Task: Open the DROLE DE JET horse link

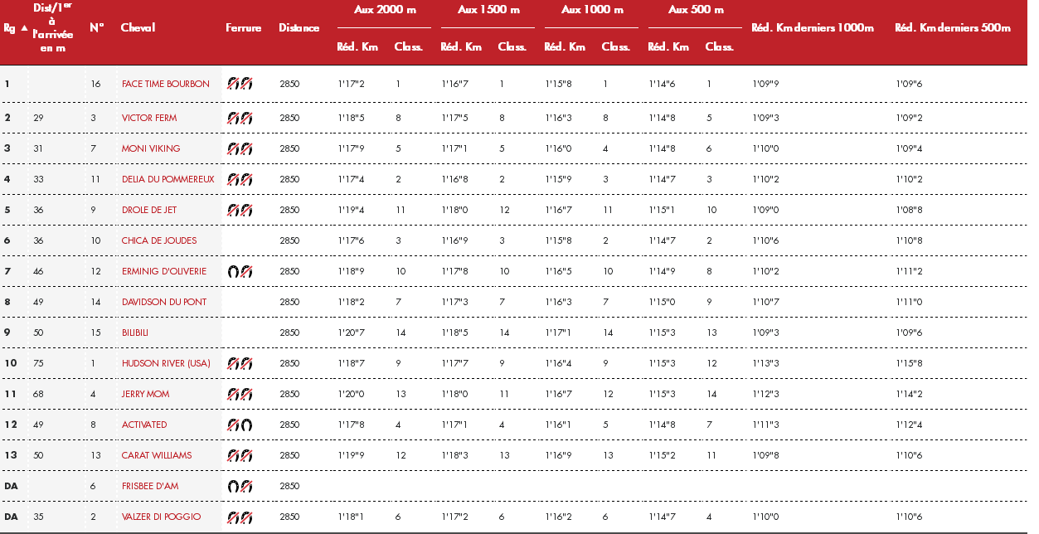Action: pos(149,210)
